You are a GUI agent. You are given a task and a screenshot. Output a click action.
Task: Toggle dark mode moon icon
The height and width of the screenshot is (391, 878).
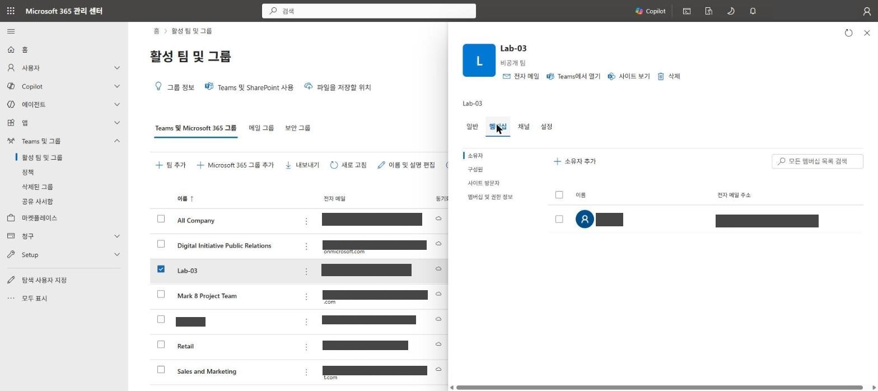point(731,11)
